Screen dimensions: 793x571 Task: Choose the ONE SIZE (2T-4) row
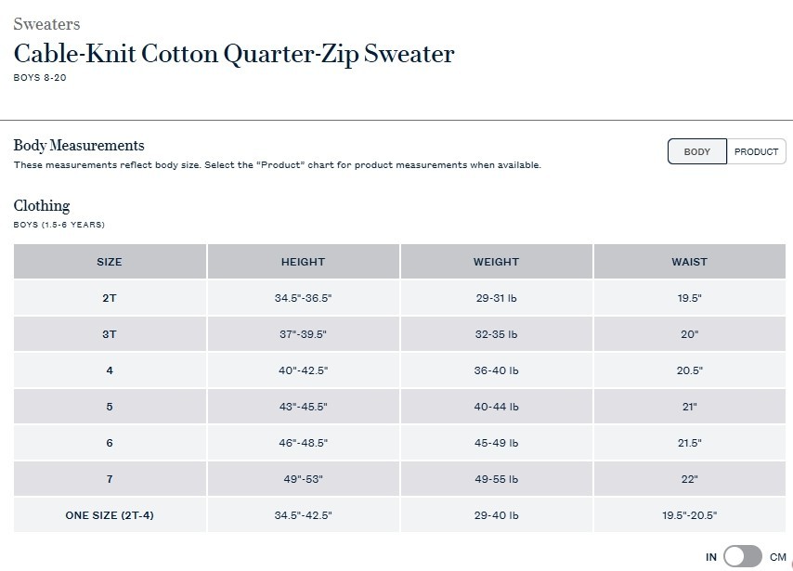click(109, 514)
